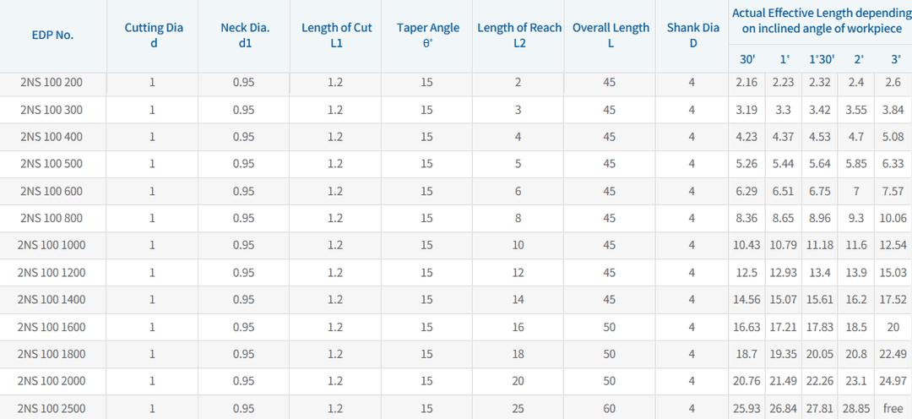912x419 pixels.
Task: Click the Length of Reach L2 header
Action: coord(519,35)
